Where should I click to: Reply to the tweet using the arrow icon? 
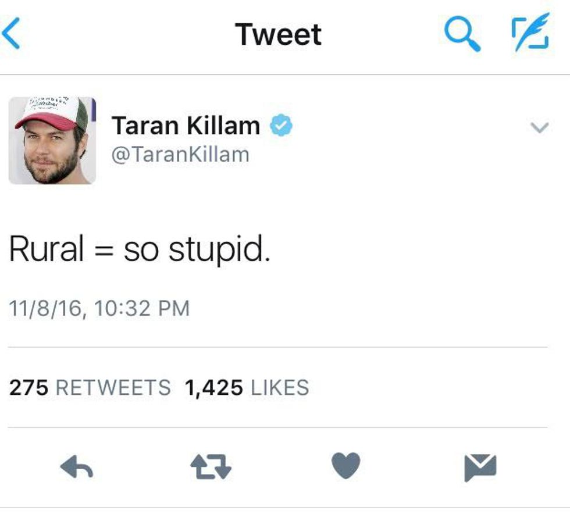[x=77, y=467]
